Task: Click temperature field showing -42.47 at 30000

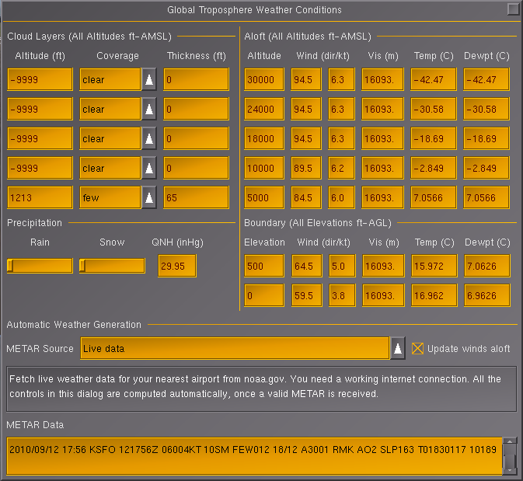Action: point(434,79)
